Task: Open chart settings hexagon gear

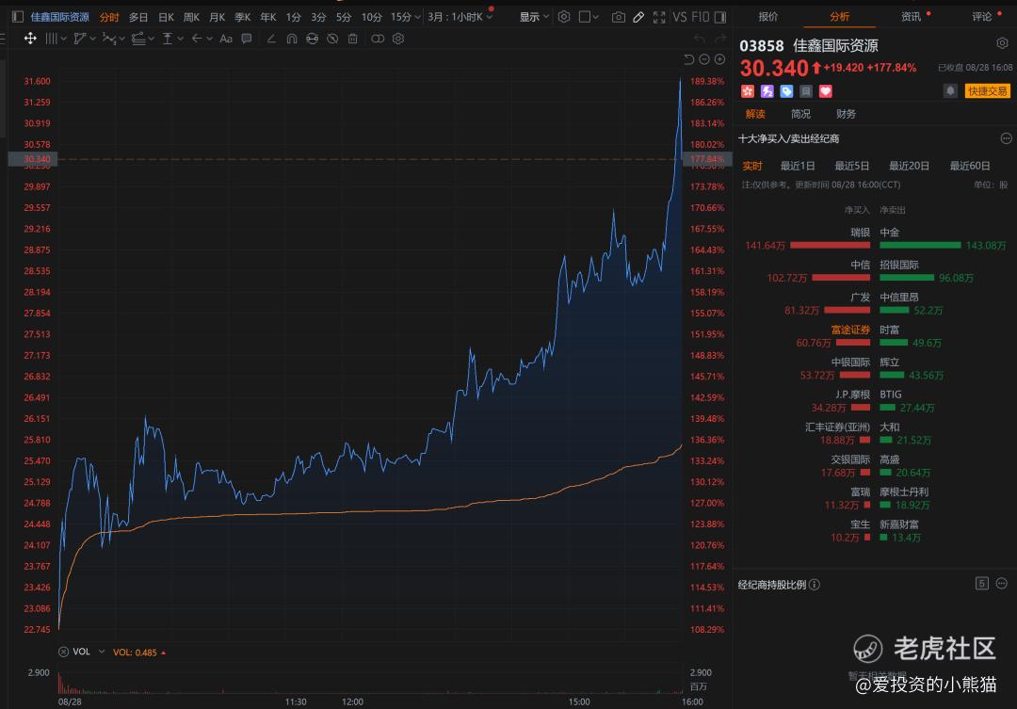Action: pos(564,17)
